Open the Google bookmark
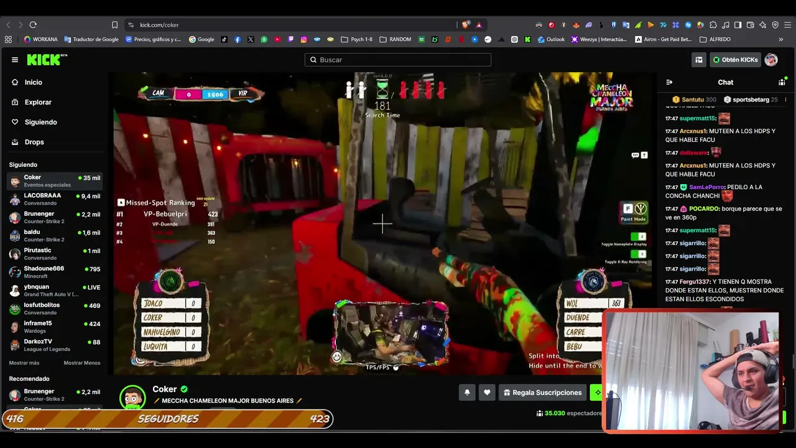 [201, 39]
